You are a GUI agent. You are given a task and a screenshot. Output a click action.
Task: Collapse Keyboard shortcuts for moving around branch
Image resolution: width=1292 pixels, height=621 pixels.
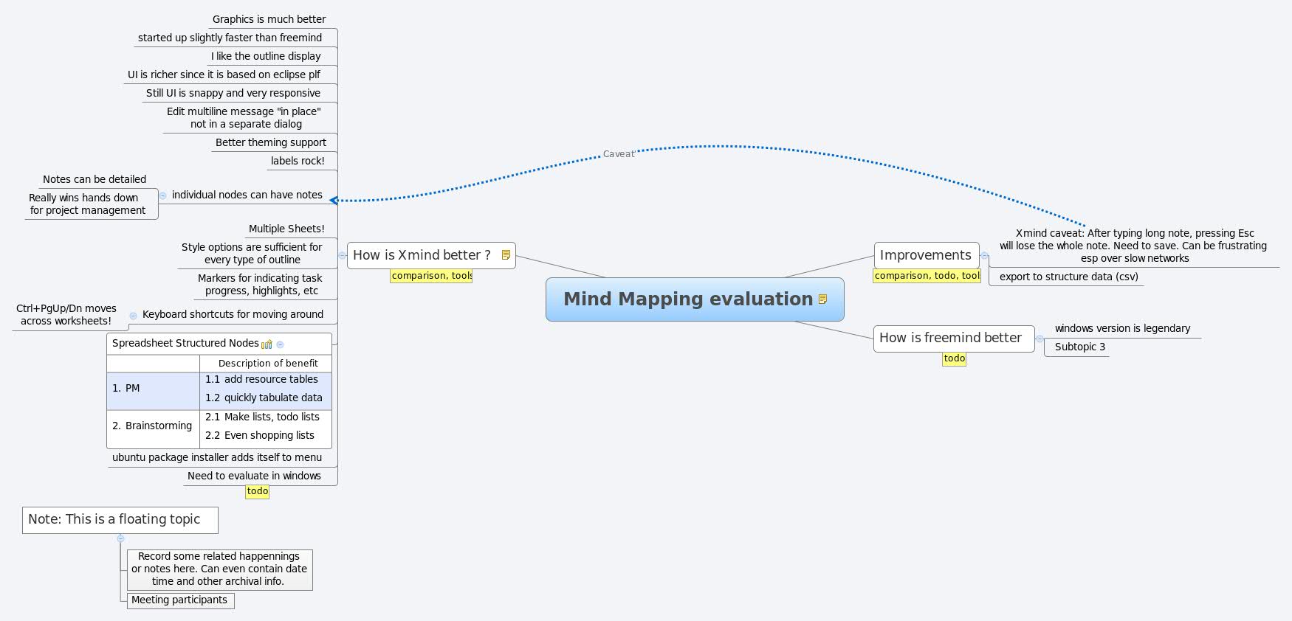tap(133, 316)
